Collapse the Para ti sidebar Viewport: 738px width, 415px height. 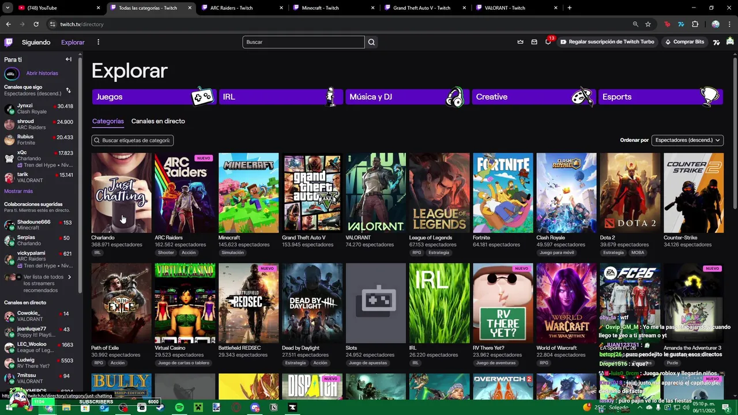tap(69, 59)
